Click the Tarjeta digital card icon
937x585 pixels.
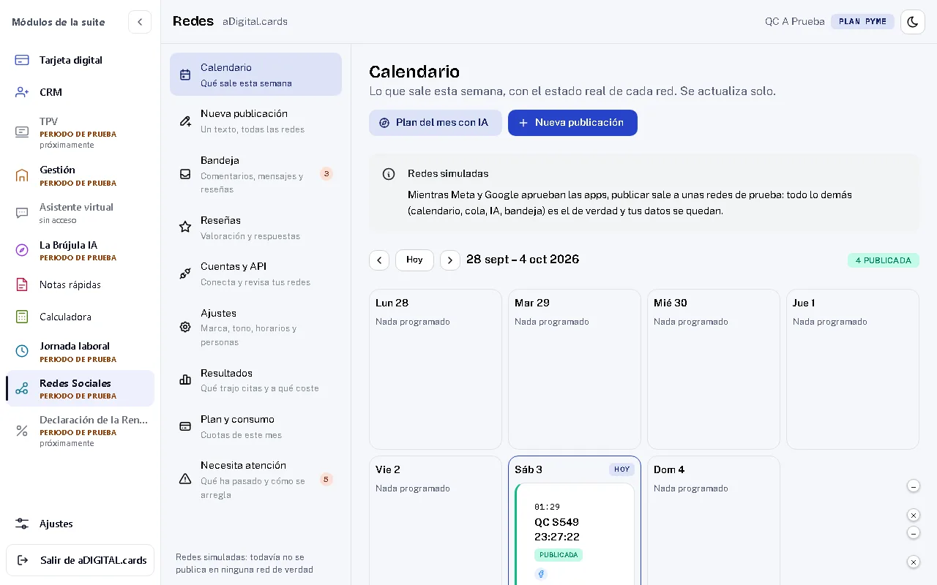[22, 60]
